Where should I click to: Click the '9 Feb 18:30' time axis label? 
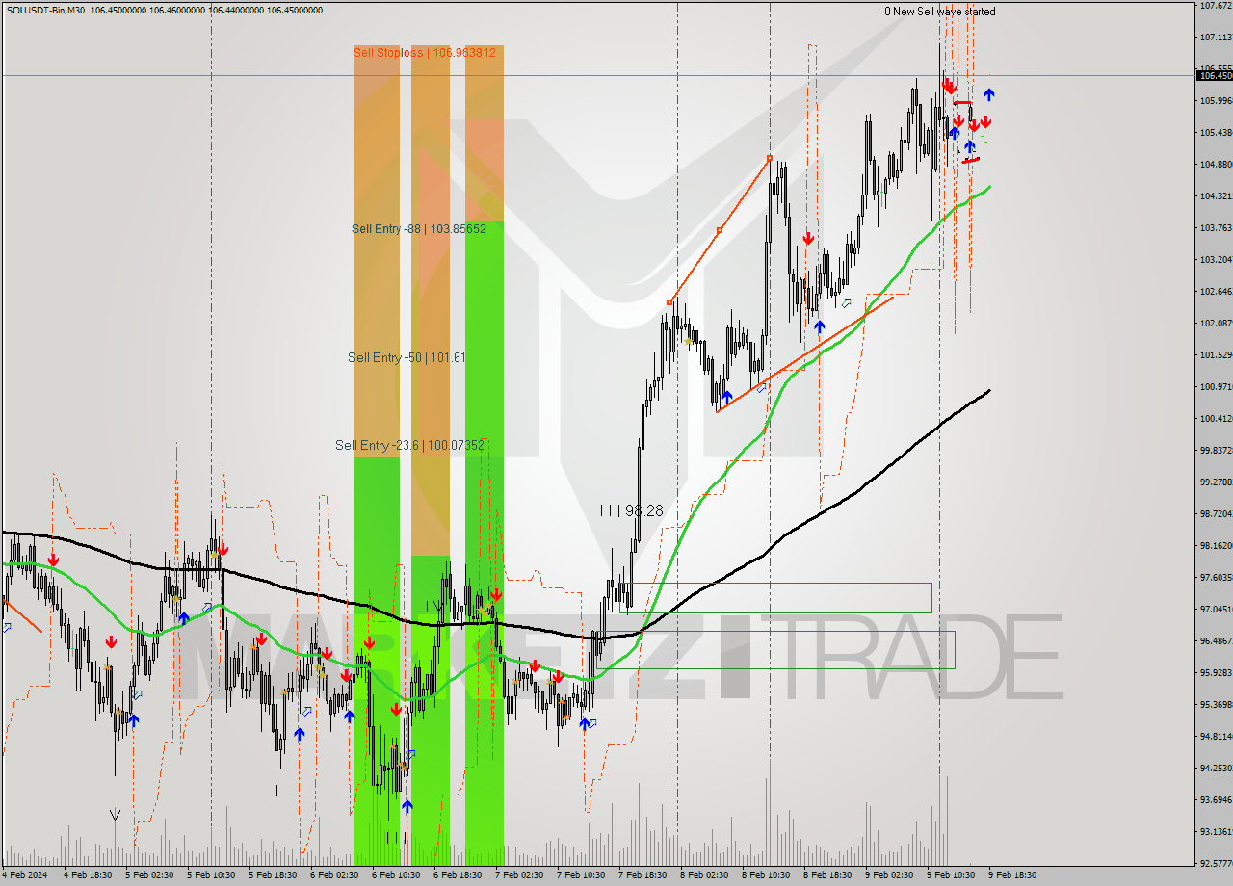tap(1012, 875)
